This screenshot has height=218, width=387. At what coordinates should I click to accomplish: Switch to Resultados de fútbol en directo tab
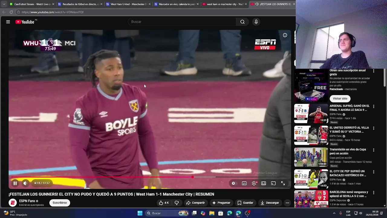pos(80,4)
